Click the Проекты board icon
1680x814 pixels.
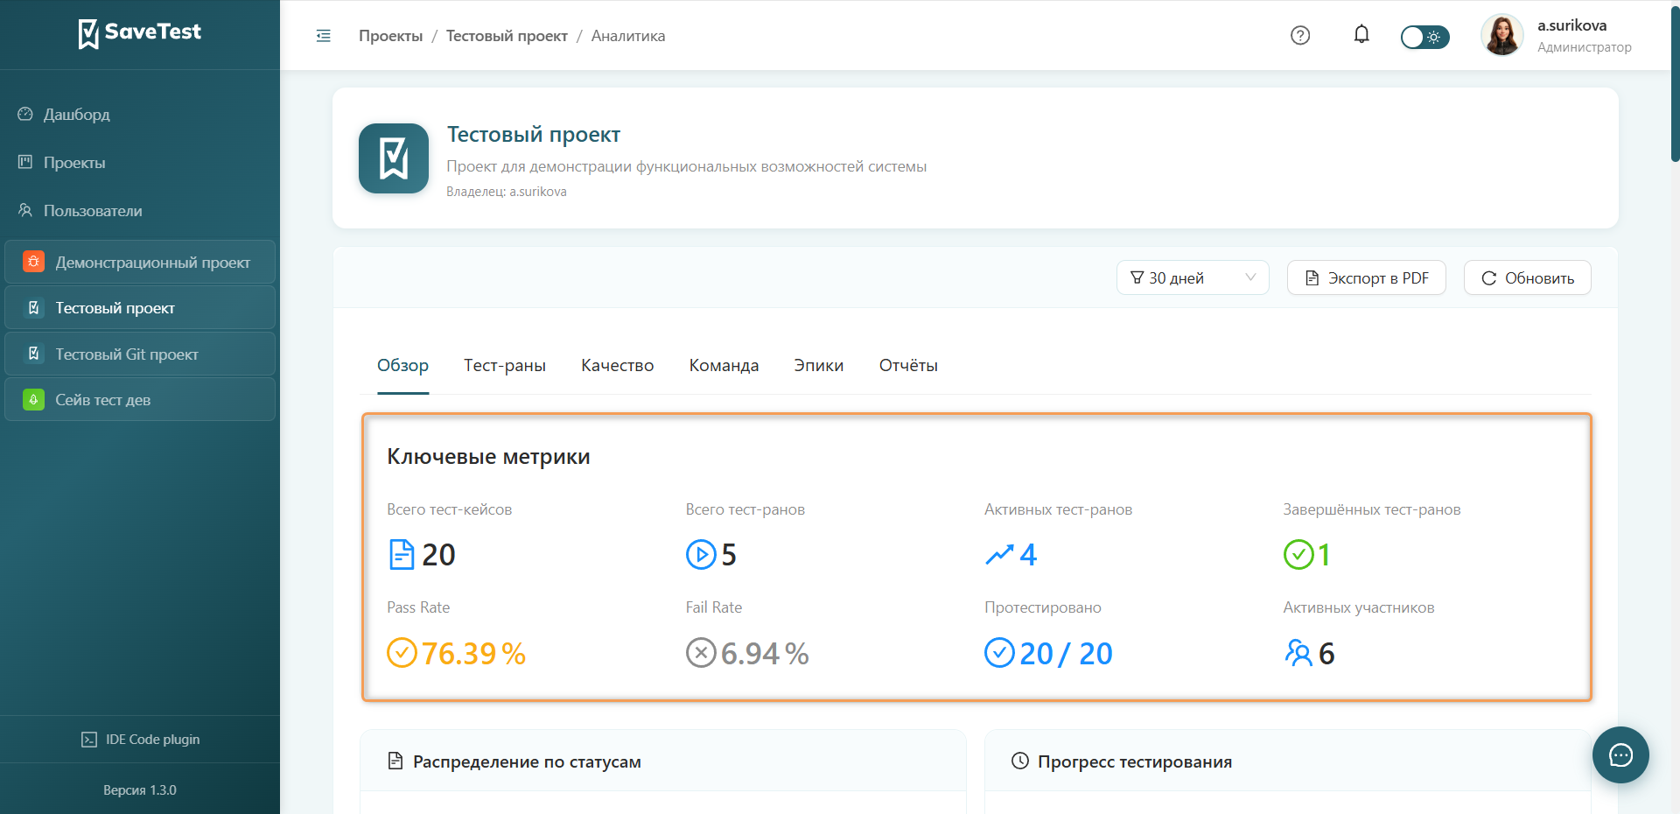pos(25,162)
